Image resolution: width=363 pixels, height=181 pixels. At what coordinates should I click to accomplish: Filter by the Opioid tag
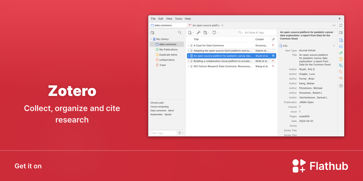[168, 115]
